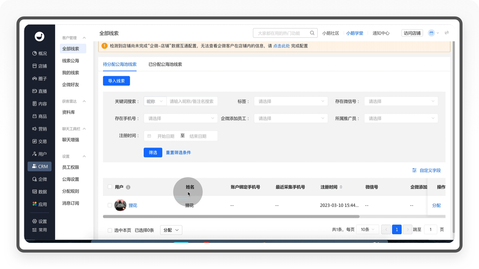
Task: Click the blue 筛选 button
Action: pos(153,152)
